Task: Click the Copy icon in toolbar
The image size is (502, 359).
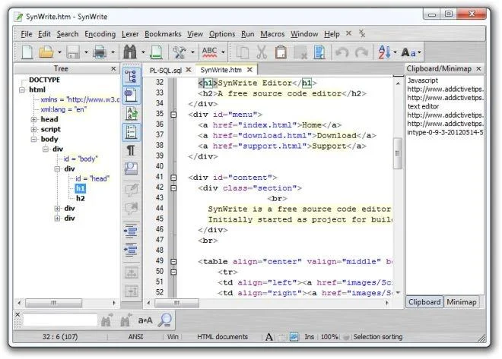Action: tap(243, 52)
